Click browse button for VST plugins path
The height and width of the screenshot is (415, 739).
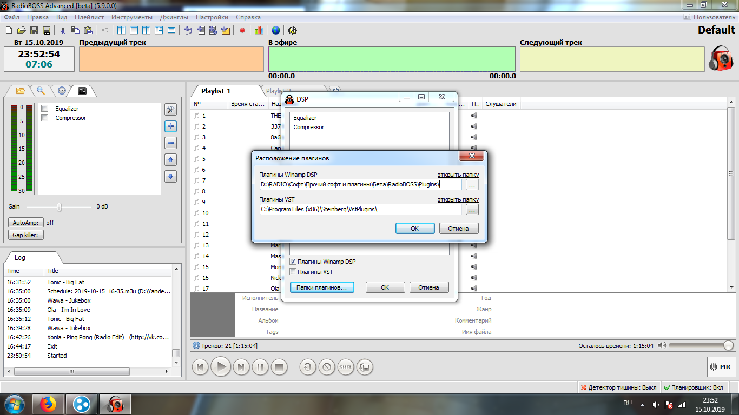point(472,210)
